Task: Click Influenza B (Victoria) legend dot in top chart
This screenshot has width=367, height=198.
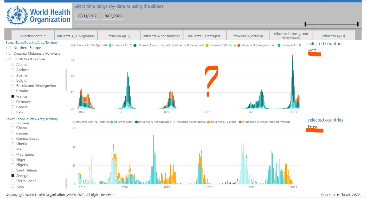Action: coord(207,45)
